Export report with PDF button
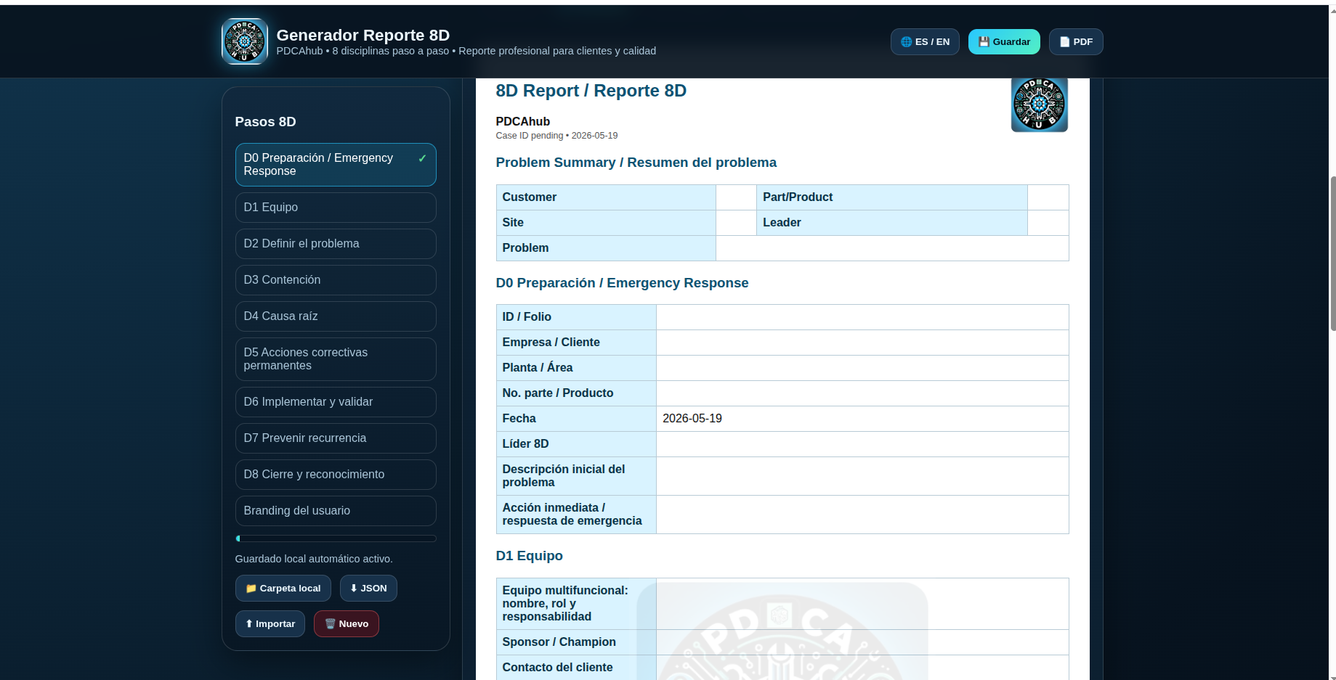The width and height of the screenshot is (1336, 680). click(1076, 42)
